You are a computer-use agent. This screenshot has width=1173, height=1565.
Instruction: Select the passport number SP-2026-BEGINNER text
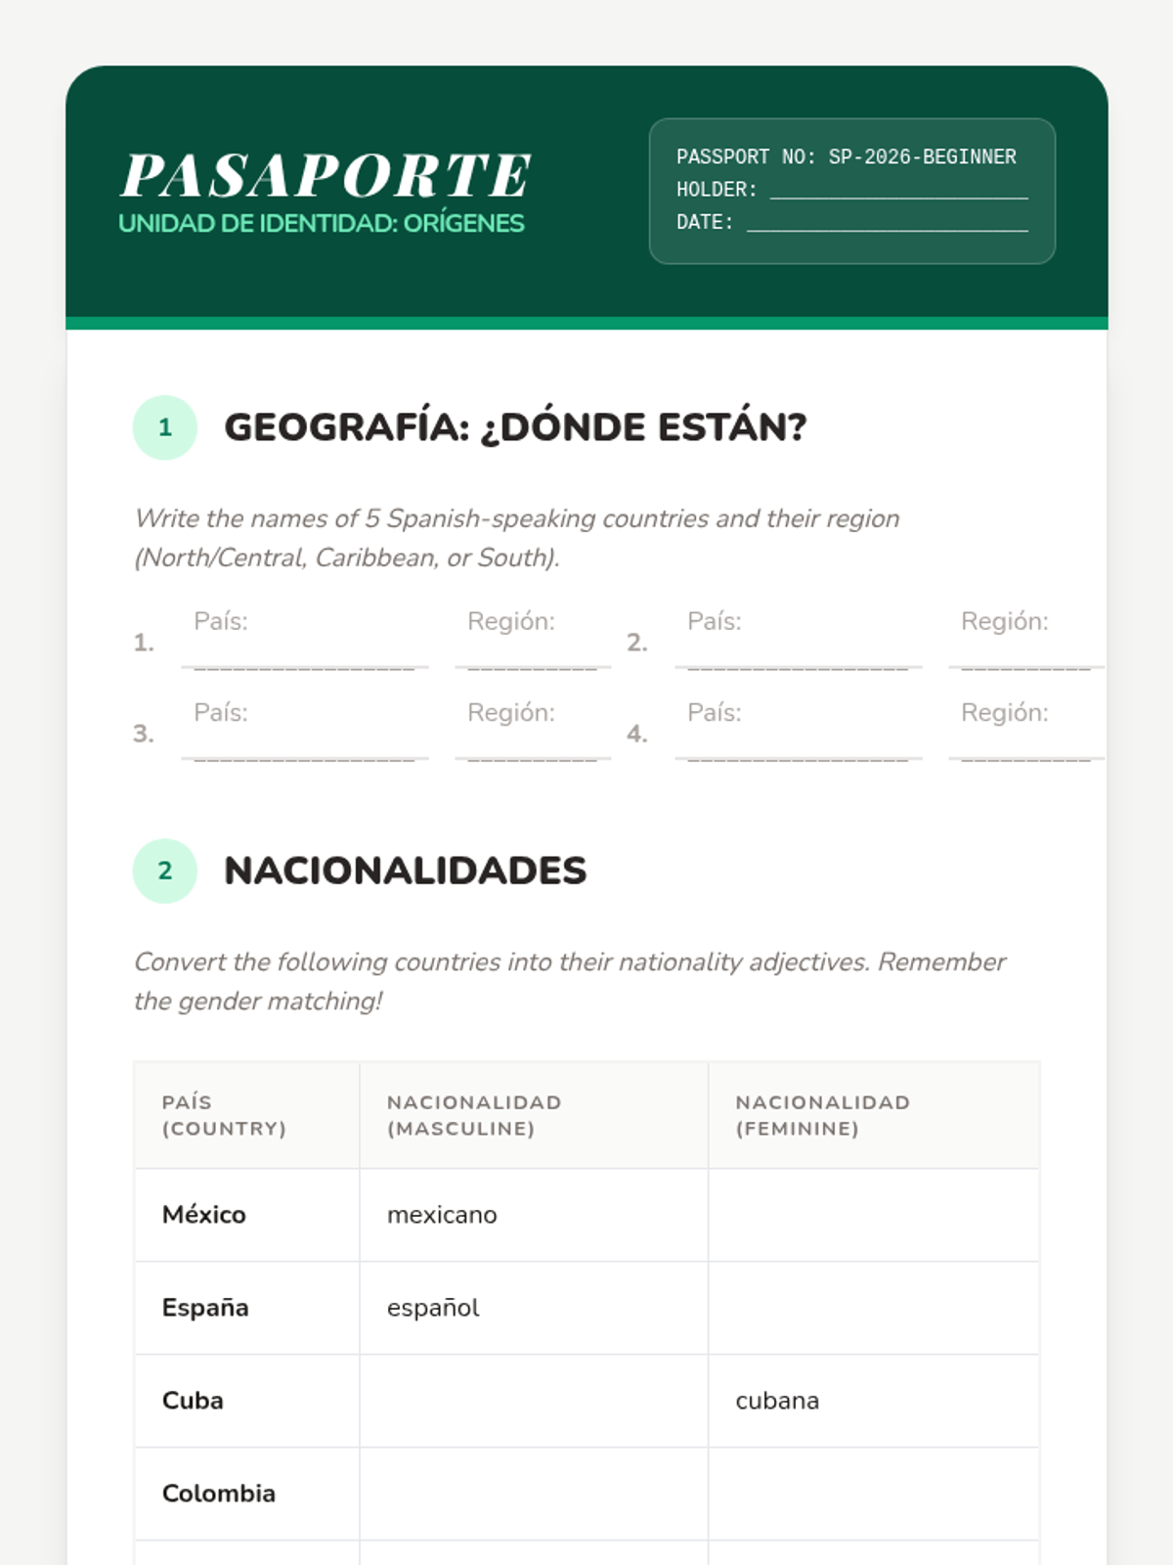922,156
